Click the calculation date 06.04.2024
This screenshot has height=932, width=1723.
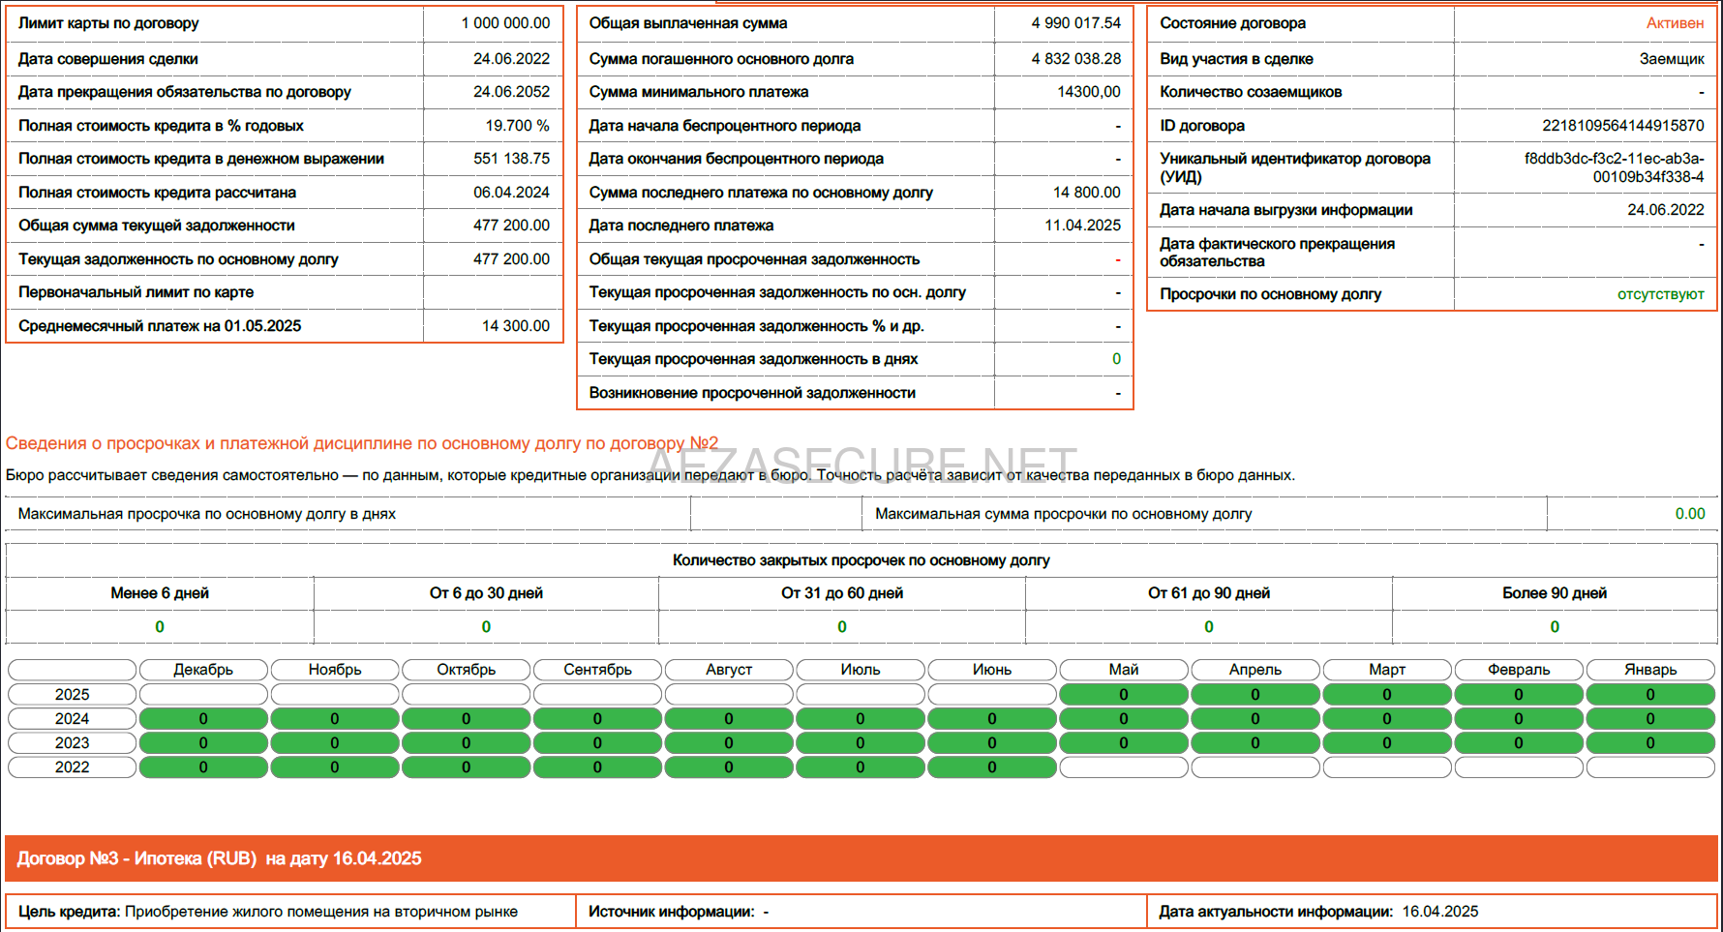click(x=511, y=193)
